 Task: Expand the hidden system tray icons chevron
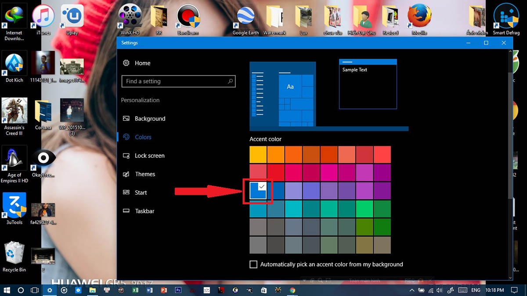coord(411,290)
